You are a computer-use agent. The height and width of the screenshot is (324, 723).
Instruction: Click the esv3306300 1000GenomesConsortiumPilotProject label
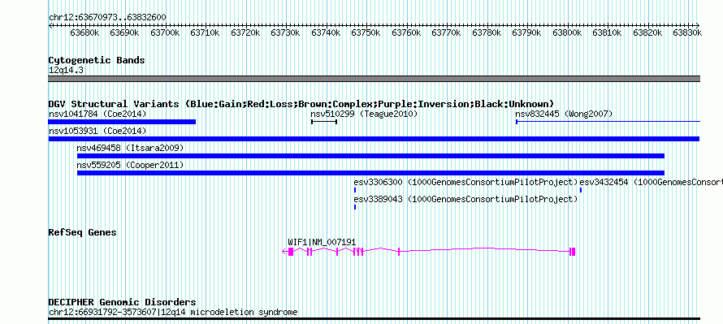(x=465, y=182)
